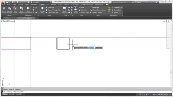Open Content Libraries
This screenshot has width=173, height=97.
(x=4, y=10)
